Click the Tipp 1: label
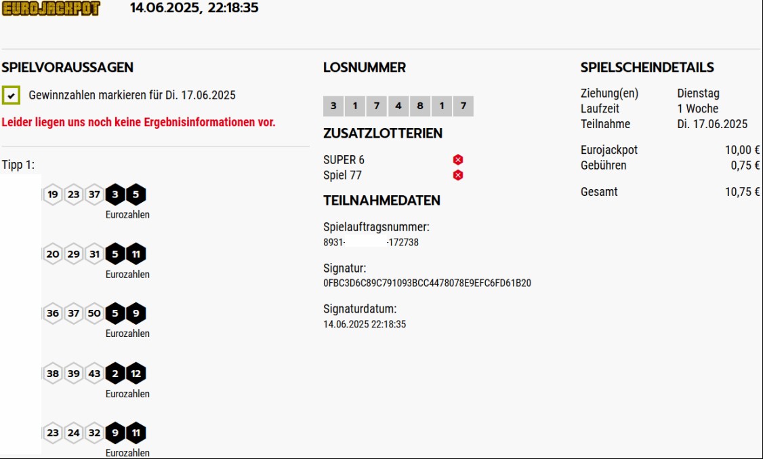Screen dimensions: 763x459 18,165
